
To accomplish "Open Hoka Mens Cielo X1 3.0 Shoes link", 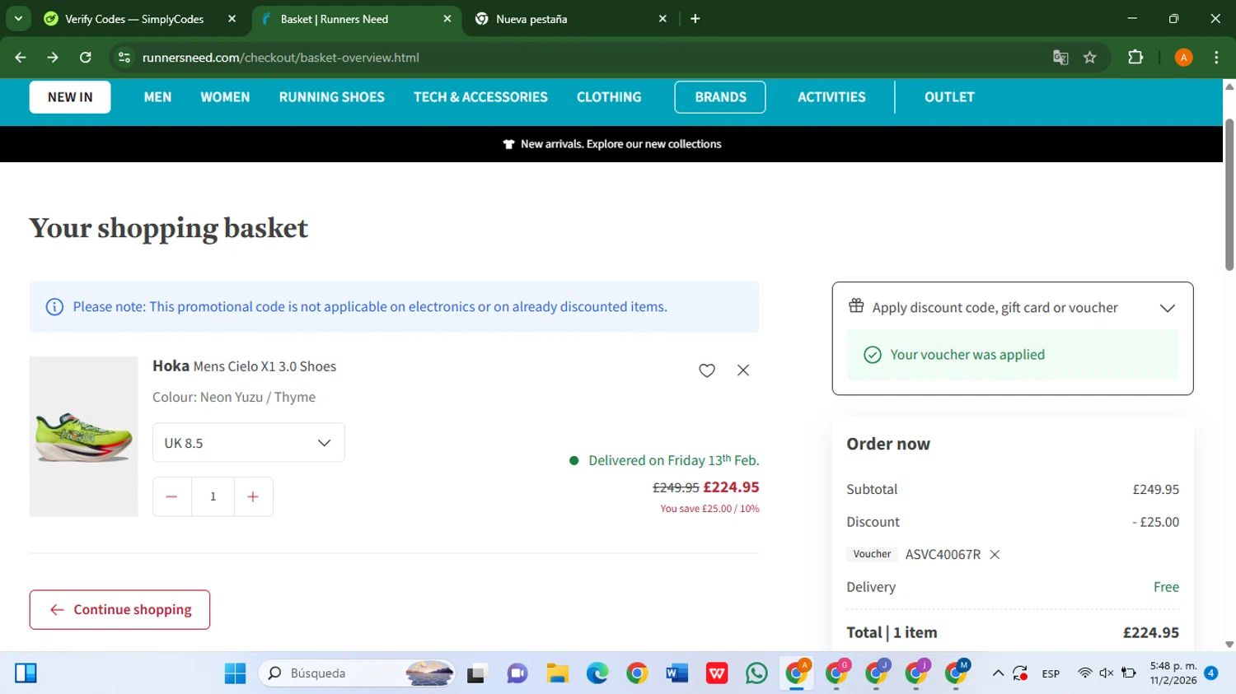I will [x=245, y=366].
